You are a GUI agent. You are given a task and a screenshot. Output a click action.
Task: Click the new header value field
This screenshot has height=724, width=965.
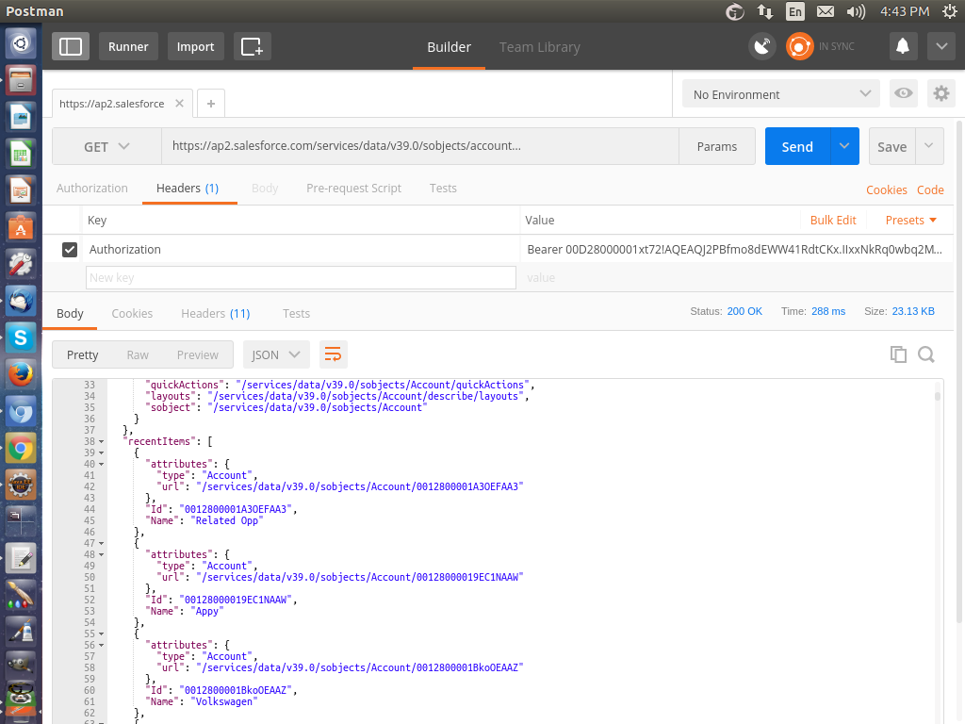pos(737,278)
